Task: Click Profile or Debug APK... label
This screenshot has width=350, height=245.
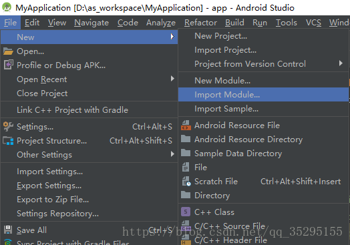Action: pos(61,65)
